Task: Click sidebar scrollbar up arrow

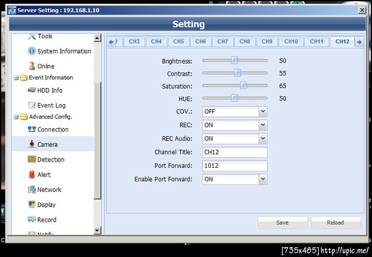Action: tap(97, 38)
